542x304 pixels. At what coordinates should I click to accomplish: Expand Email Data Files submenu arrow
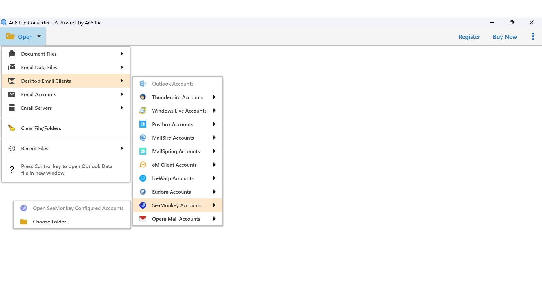click(x=122, y=67)
